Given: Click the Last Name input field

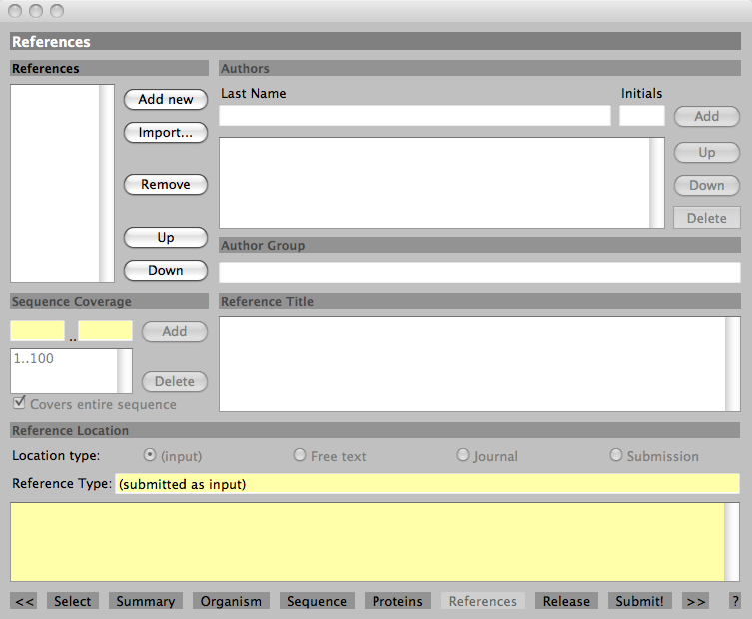Looking at the screenshot, I should pyautogui.click(x=414, y=116).
